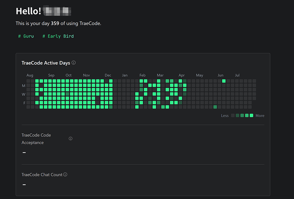
Task: Click the Jan month label
Action: [125, 75]
